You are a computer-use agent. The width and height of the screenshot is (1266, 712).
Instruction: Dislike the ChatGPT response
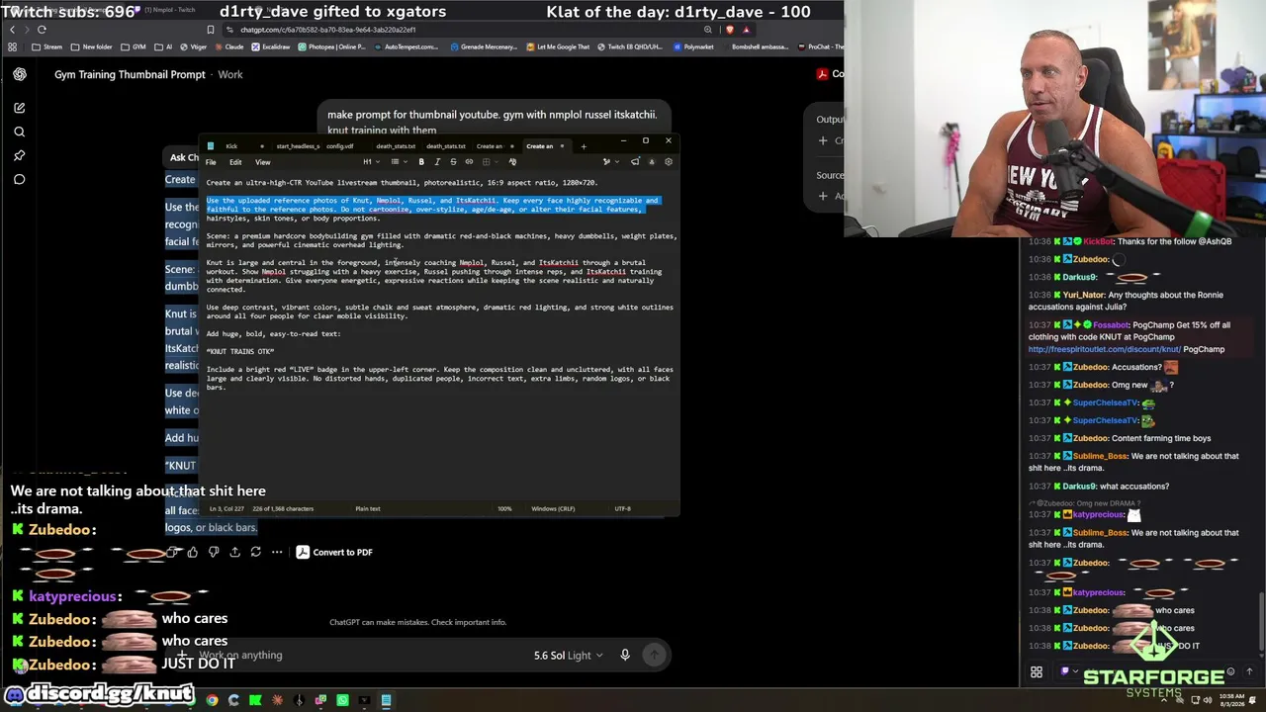[x=214, y=552]
